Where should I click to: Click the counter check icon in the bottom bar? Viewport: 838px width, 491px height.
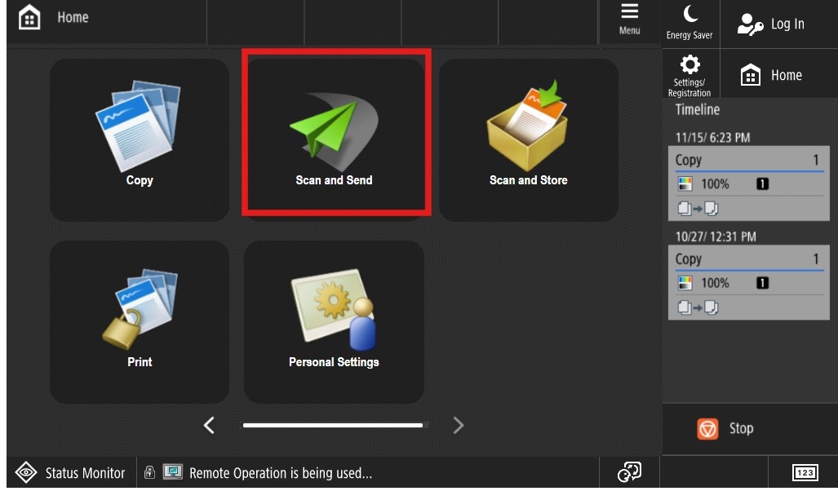tap(630, 472)
